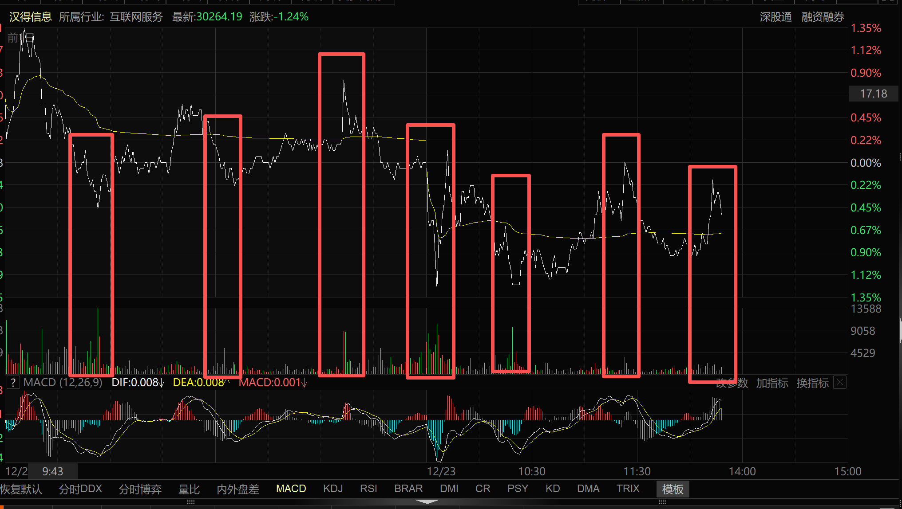Click the bottom panel collapse arrow
Screen dimensions: 902x509
(427, 501)
